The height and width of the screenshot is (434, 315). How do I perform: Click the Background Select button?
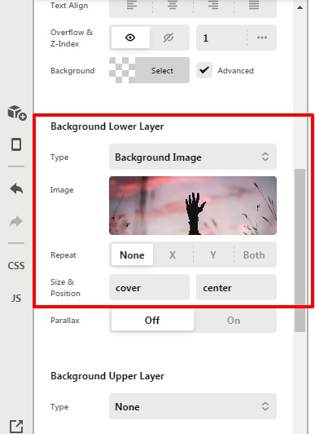(x=162, y=70)
